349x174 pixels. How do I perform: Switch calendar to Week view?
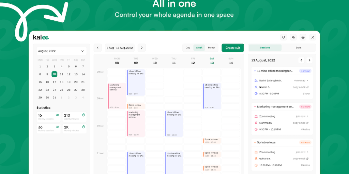pyautogui.click(x=199, y=48)
